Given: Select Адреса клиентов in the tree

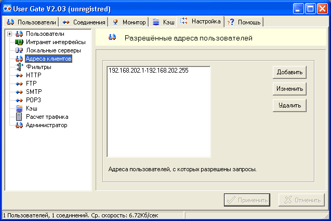Looking at the screenshot, I should point(48,59).
